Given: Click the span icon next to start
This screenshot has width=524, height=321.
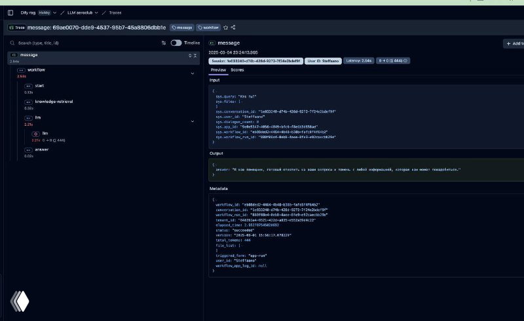Looking at the screenshot, I should click(28, 86).
